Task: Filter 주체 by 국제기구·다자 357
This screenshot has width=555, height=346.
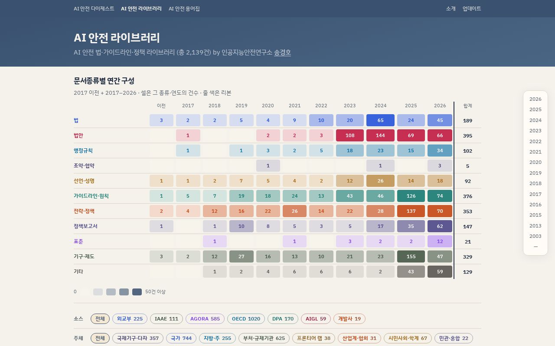Action: (138, 338)
